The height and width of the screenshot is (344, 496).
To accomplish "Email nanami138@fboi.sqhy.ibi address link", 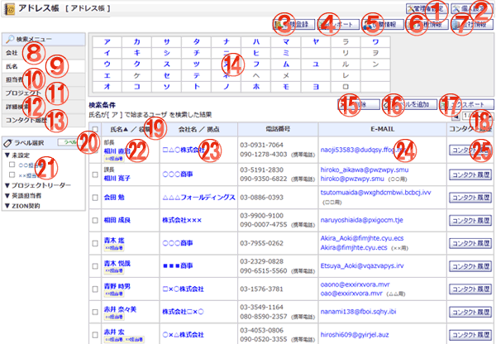I will point(358,312).
